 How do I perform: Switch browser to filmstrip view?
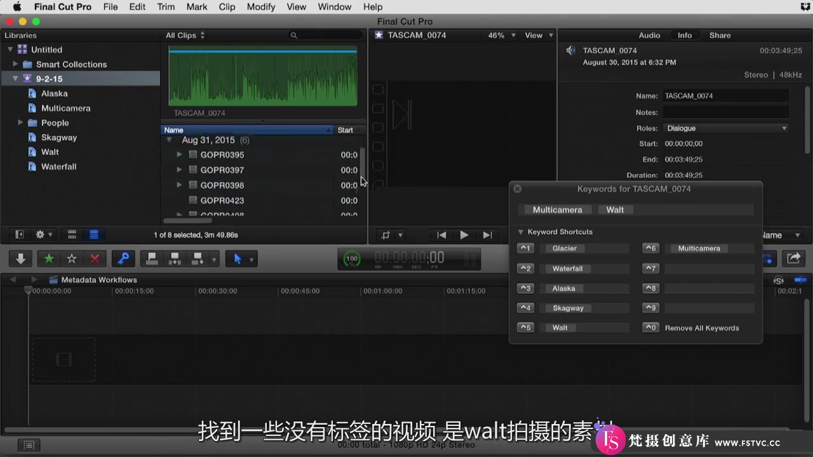pos(72,234)
